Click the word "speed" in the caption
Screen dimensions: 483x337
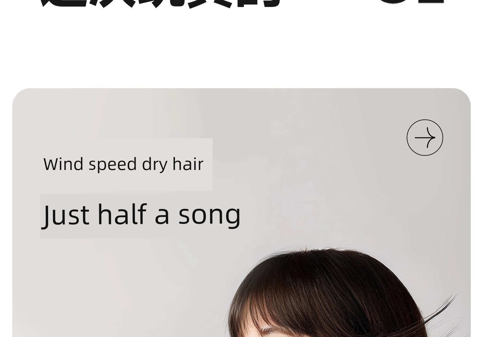(x=113, y=165)
